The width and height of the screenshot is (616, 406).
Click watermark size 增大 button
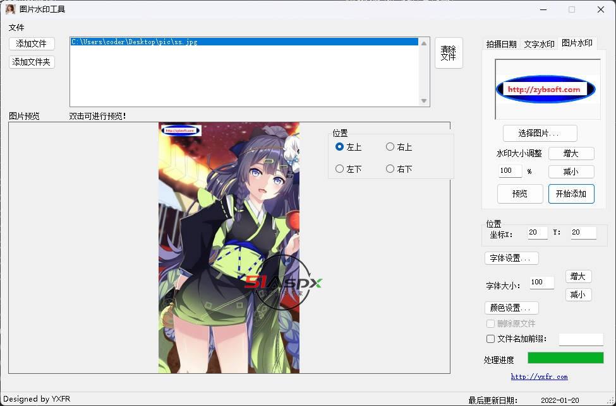(x=571, y=154)
